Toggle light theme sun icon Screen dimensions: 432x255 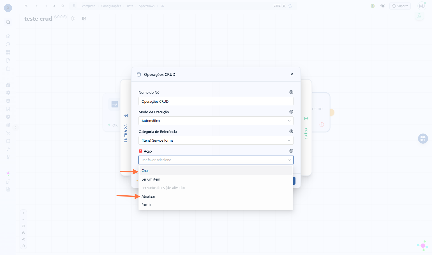(x=383, y=6)
